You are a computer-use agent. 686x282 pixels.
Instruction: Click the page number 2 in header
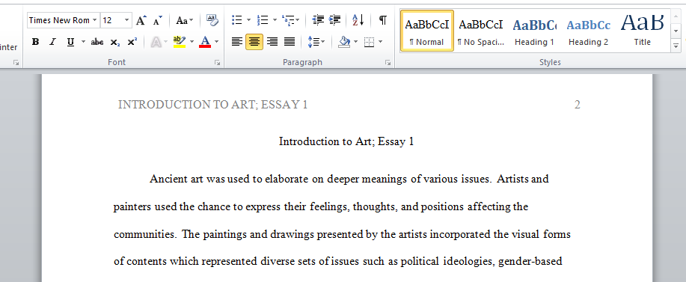tap(577, 105)
